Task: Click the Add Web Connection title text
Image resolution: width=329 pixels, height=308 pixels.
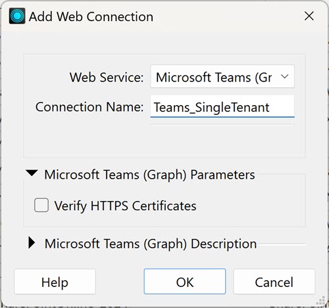Action: 91,16
